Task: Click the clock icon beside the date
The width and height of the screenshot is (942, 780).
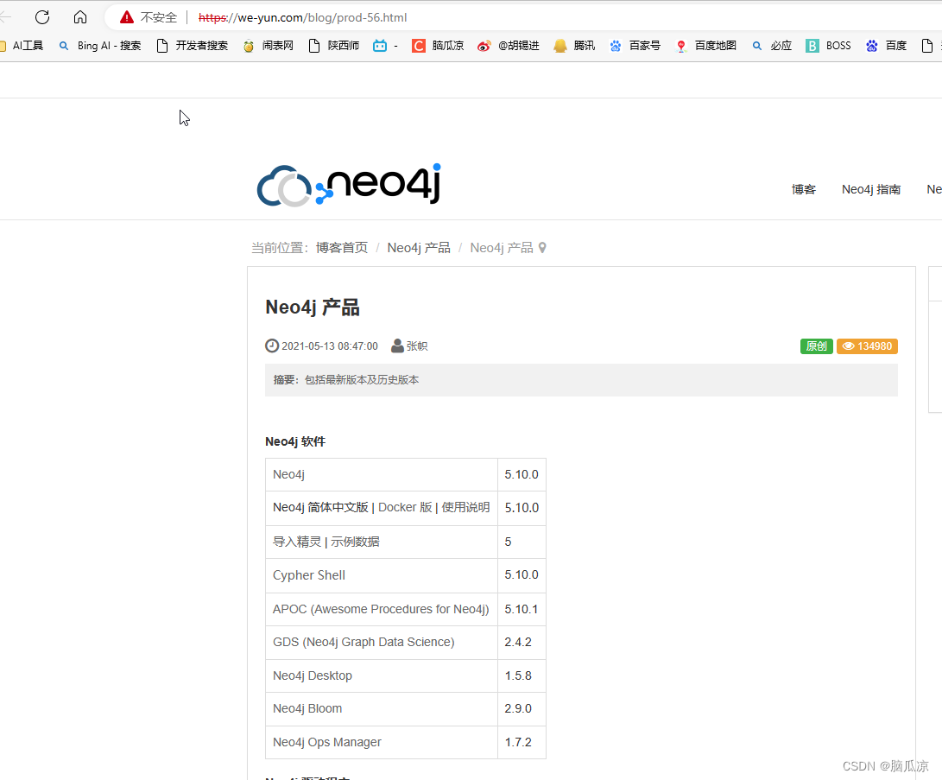Action: [272, 346]
